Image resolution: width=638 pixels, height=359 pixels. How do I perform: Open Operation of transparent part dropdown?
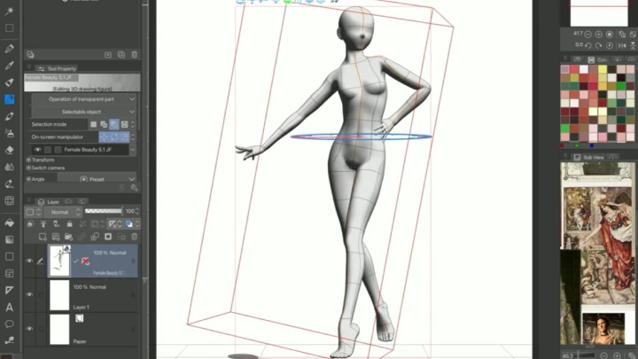(x=83, y=99)
